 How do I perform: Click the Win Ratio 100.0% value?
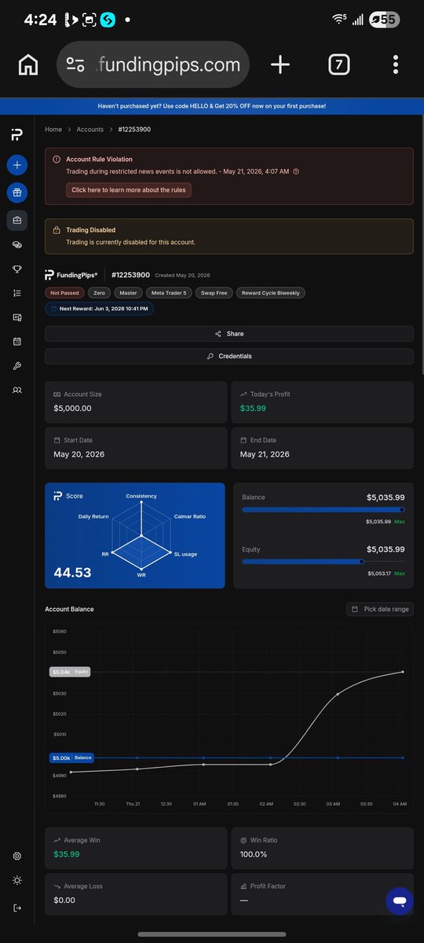[x=254, y=854]
